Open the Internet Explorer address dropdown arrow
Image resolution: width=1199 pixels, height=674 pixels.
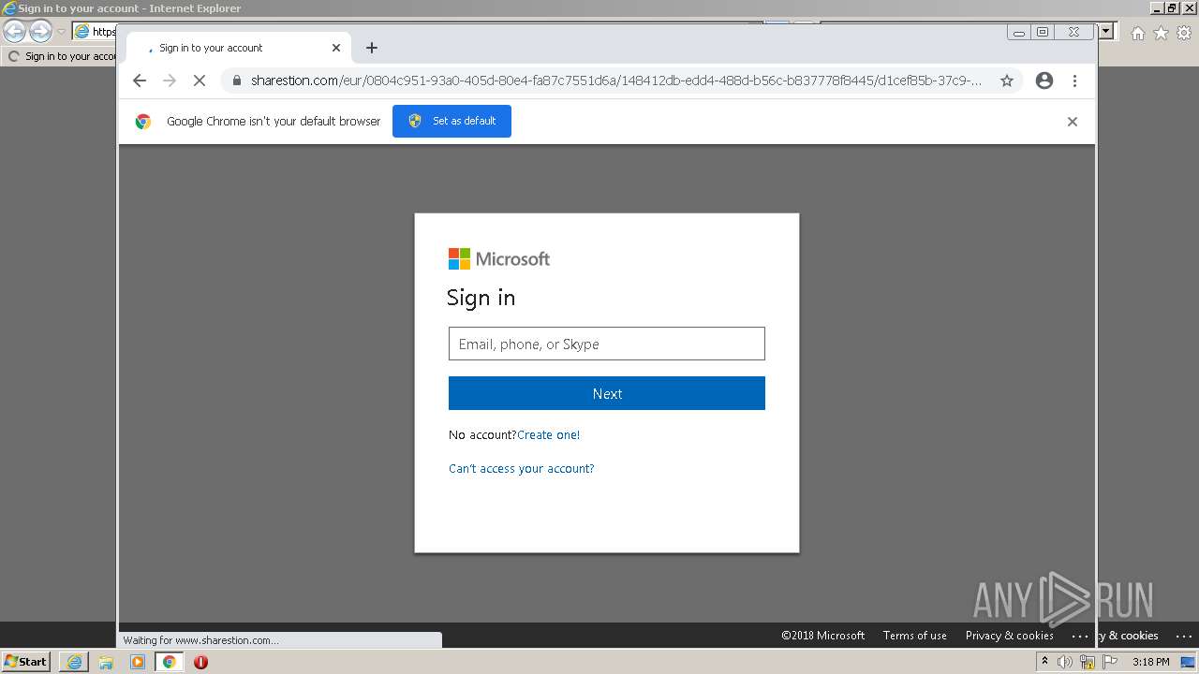click(x=1105, y=31)
